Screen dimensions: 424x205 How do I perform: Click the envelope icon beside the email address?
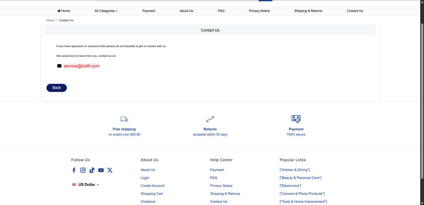point(59,66)
